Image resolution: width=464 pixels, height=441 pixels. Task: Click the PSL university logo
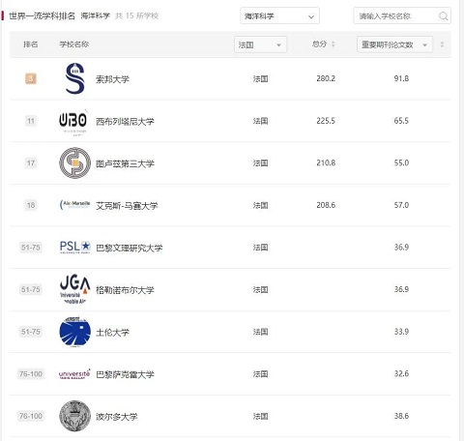pyautogui.click(x=74, y=247)
